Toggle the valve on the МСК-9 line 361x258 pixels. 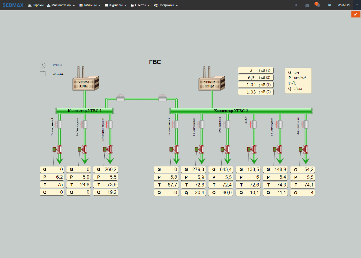tap(254, 124)
